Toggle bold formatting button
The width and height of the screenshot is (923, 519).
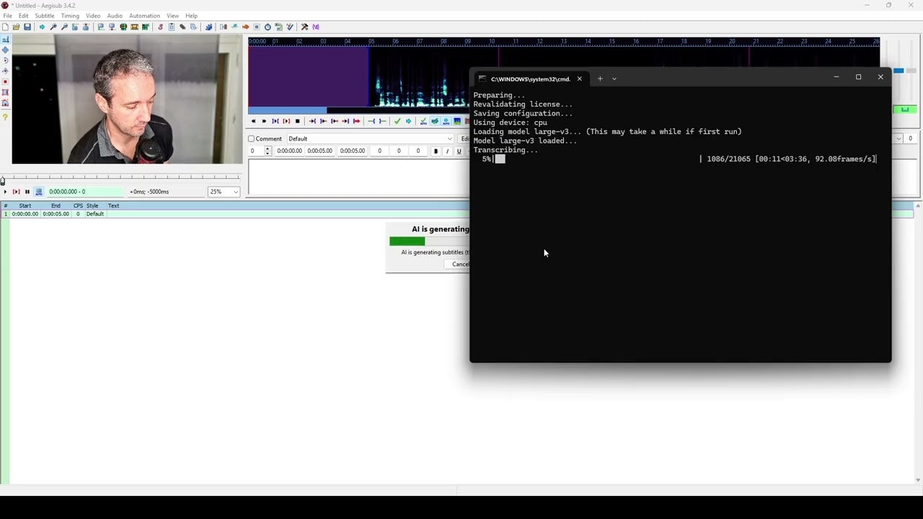tap(436, 151)
